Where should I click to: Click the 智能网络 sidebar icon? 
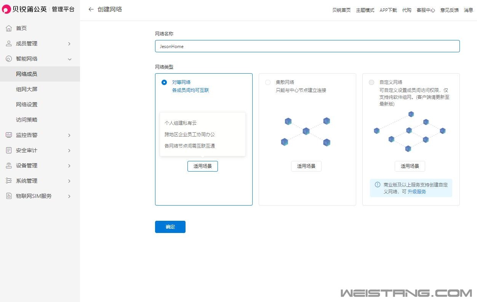pyautogui.click(x=9, y=59)
